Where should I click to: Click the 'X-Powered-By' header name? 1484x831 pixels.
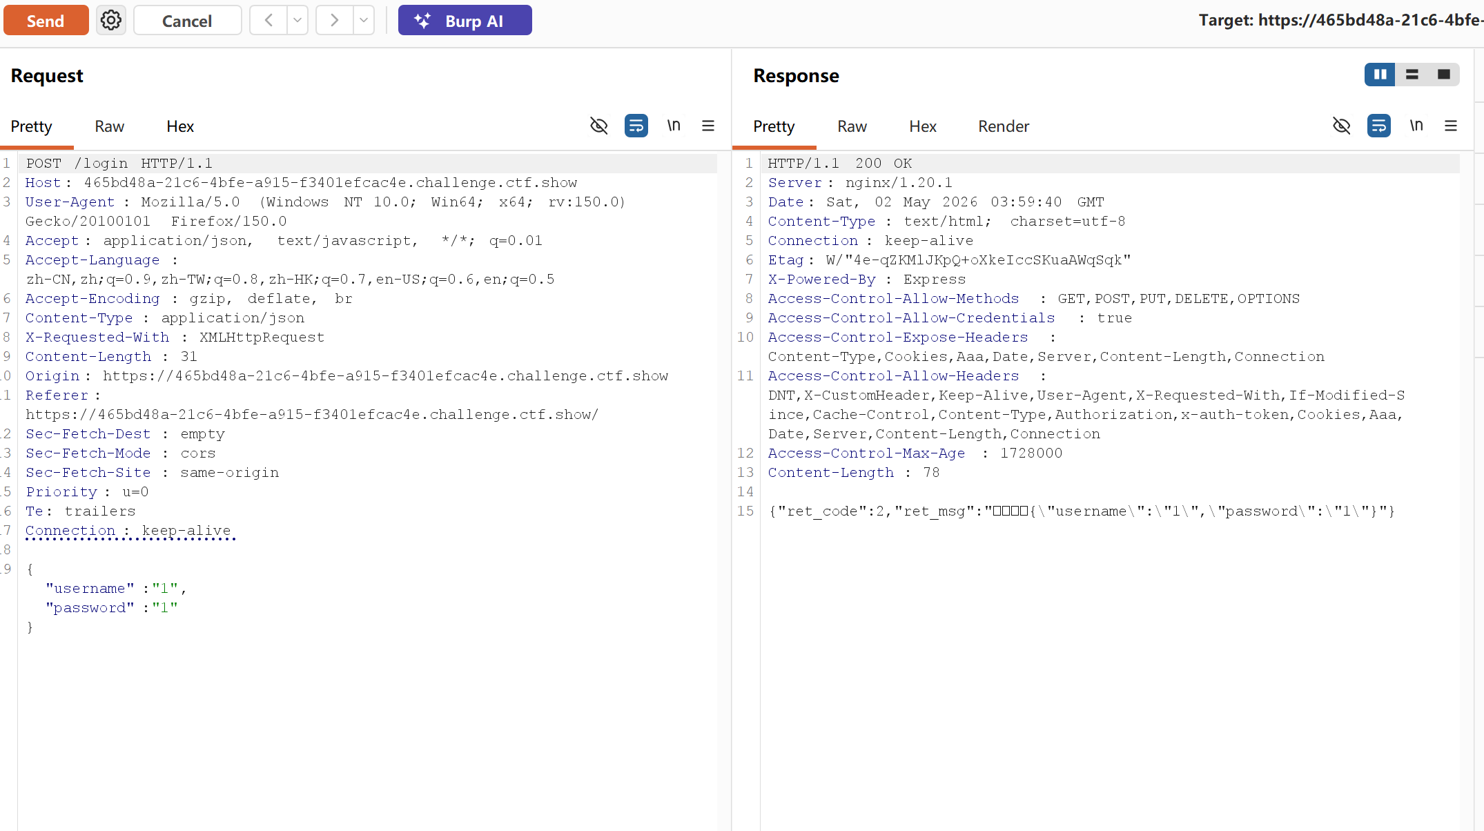point(822,280)
